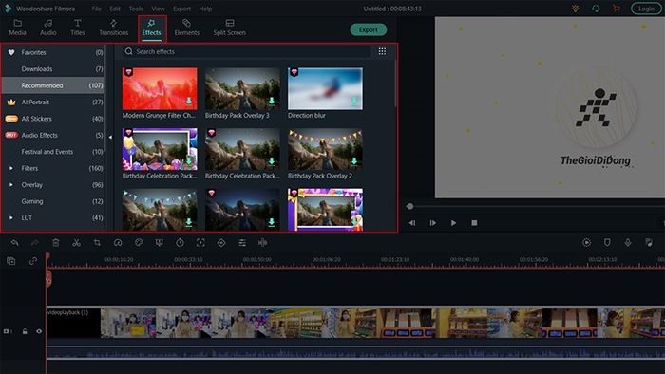Screen dimensions: 665x374
Task: Toggle the grid view icon beside search
Action: point(382,51)
